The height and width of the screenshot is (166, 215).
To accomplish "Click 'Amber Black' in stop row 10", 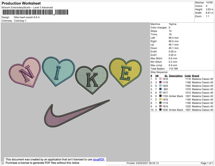I will click(176, 110).
